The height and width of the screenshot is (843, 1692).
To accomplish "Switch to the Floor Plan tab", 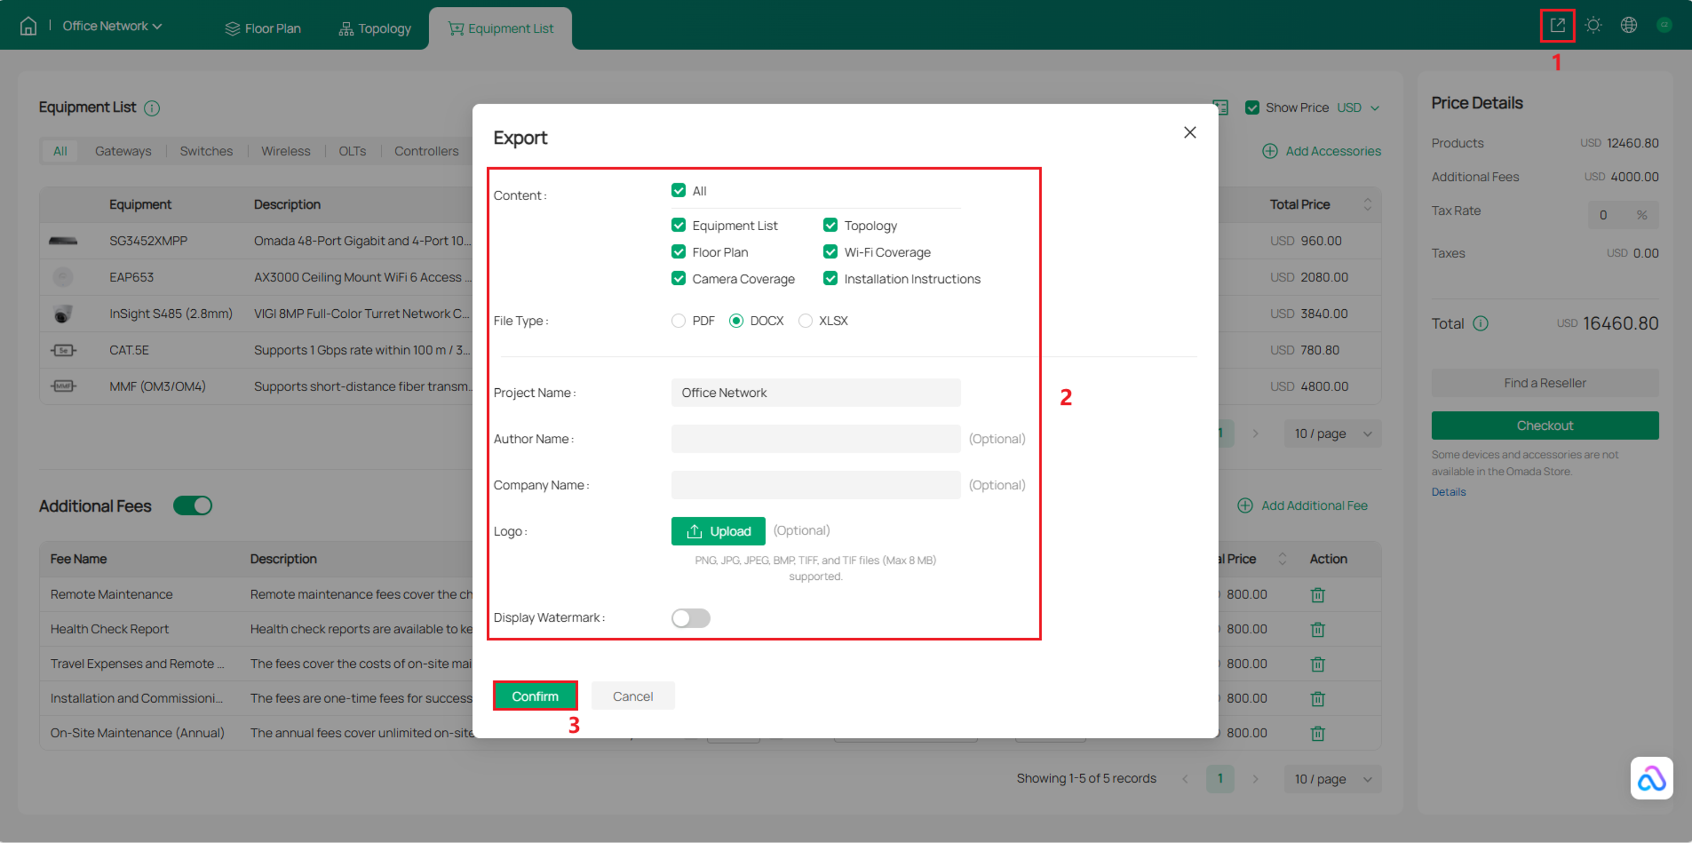I will [263, 29].
